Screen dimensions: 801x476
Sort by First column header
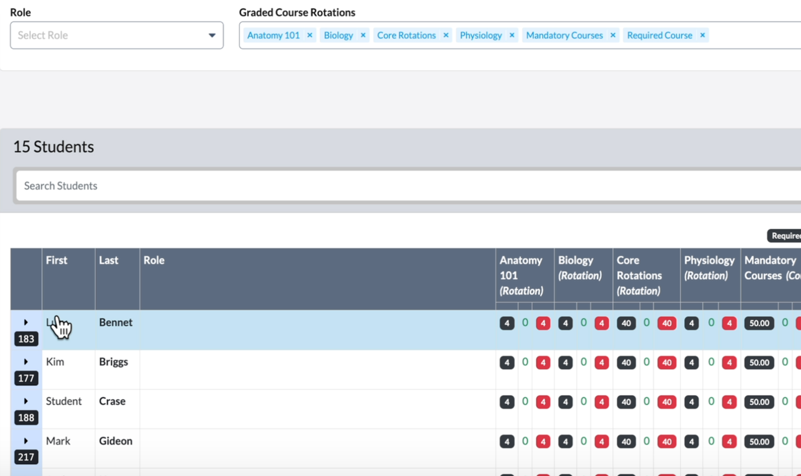click(x=57, y=260)
